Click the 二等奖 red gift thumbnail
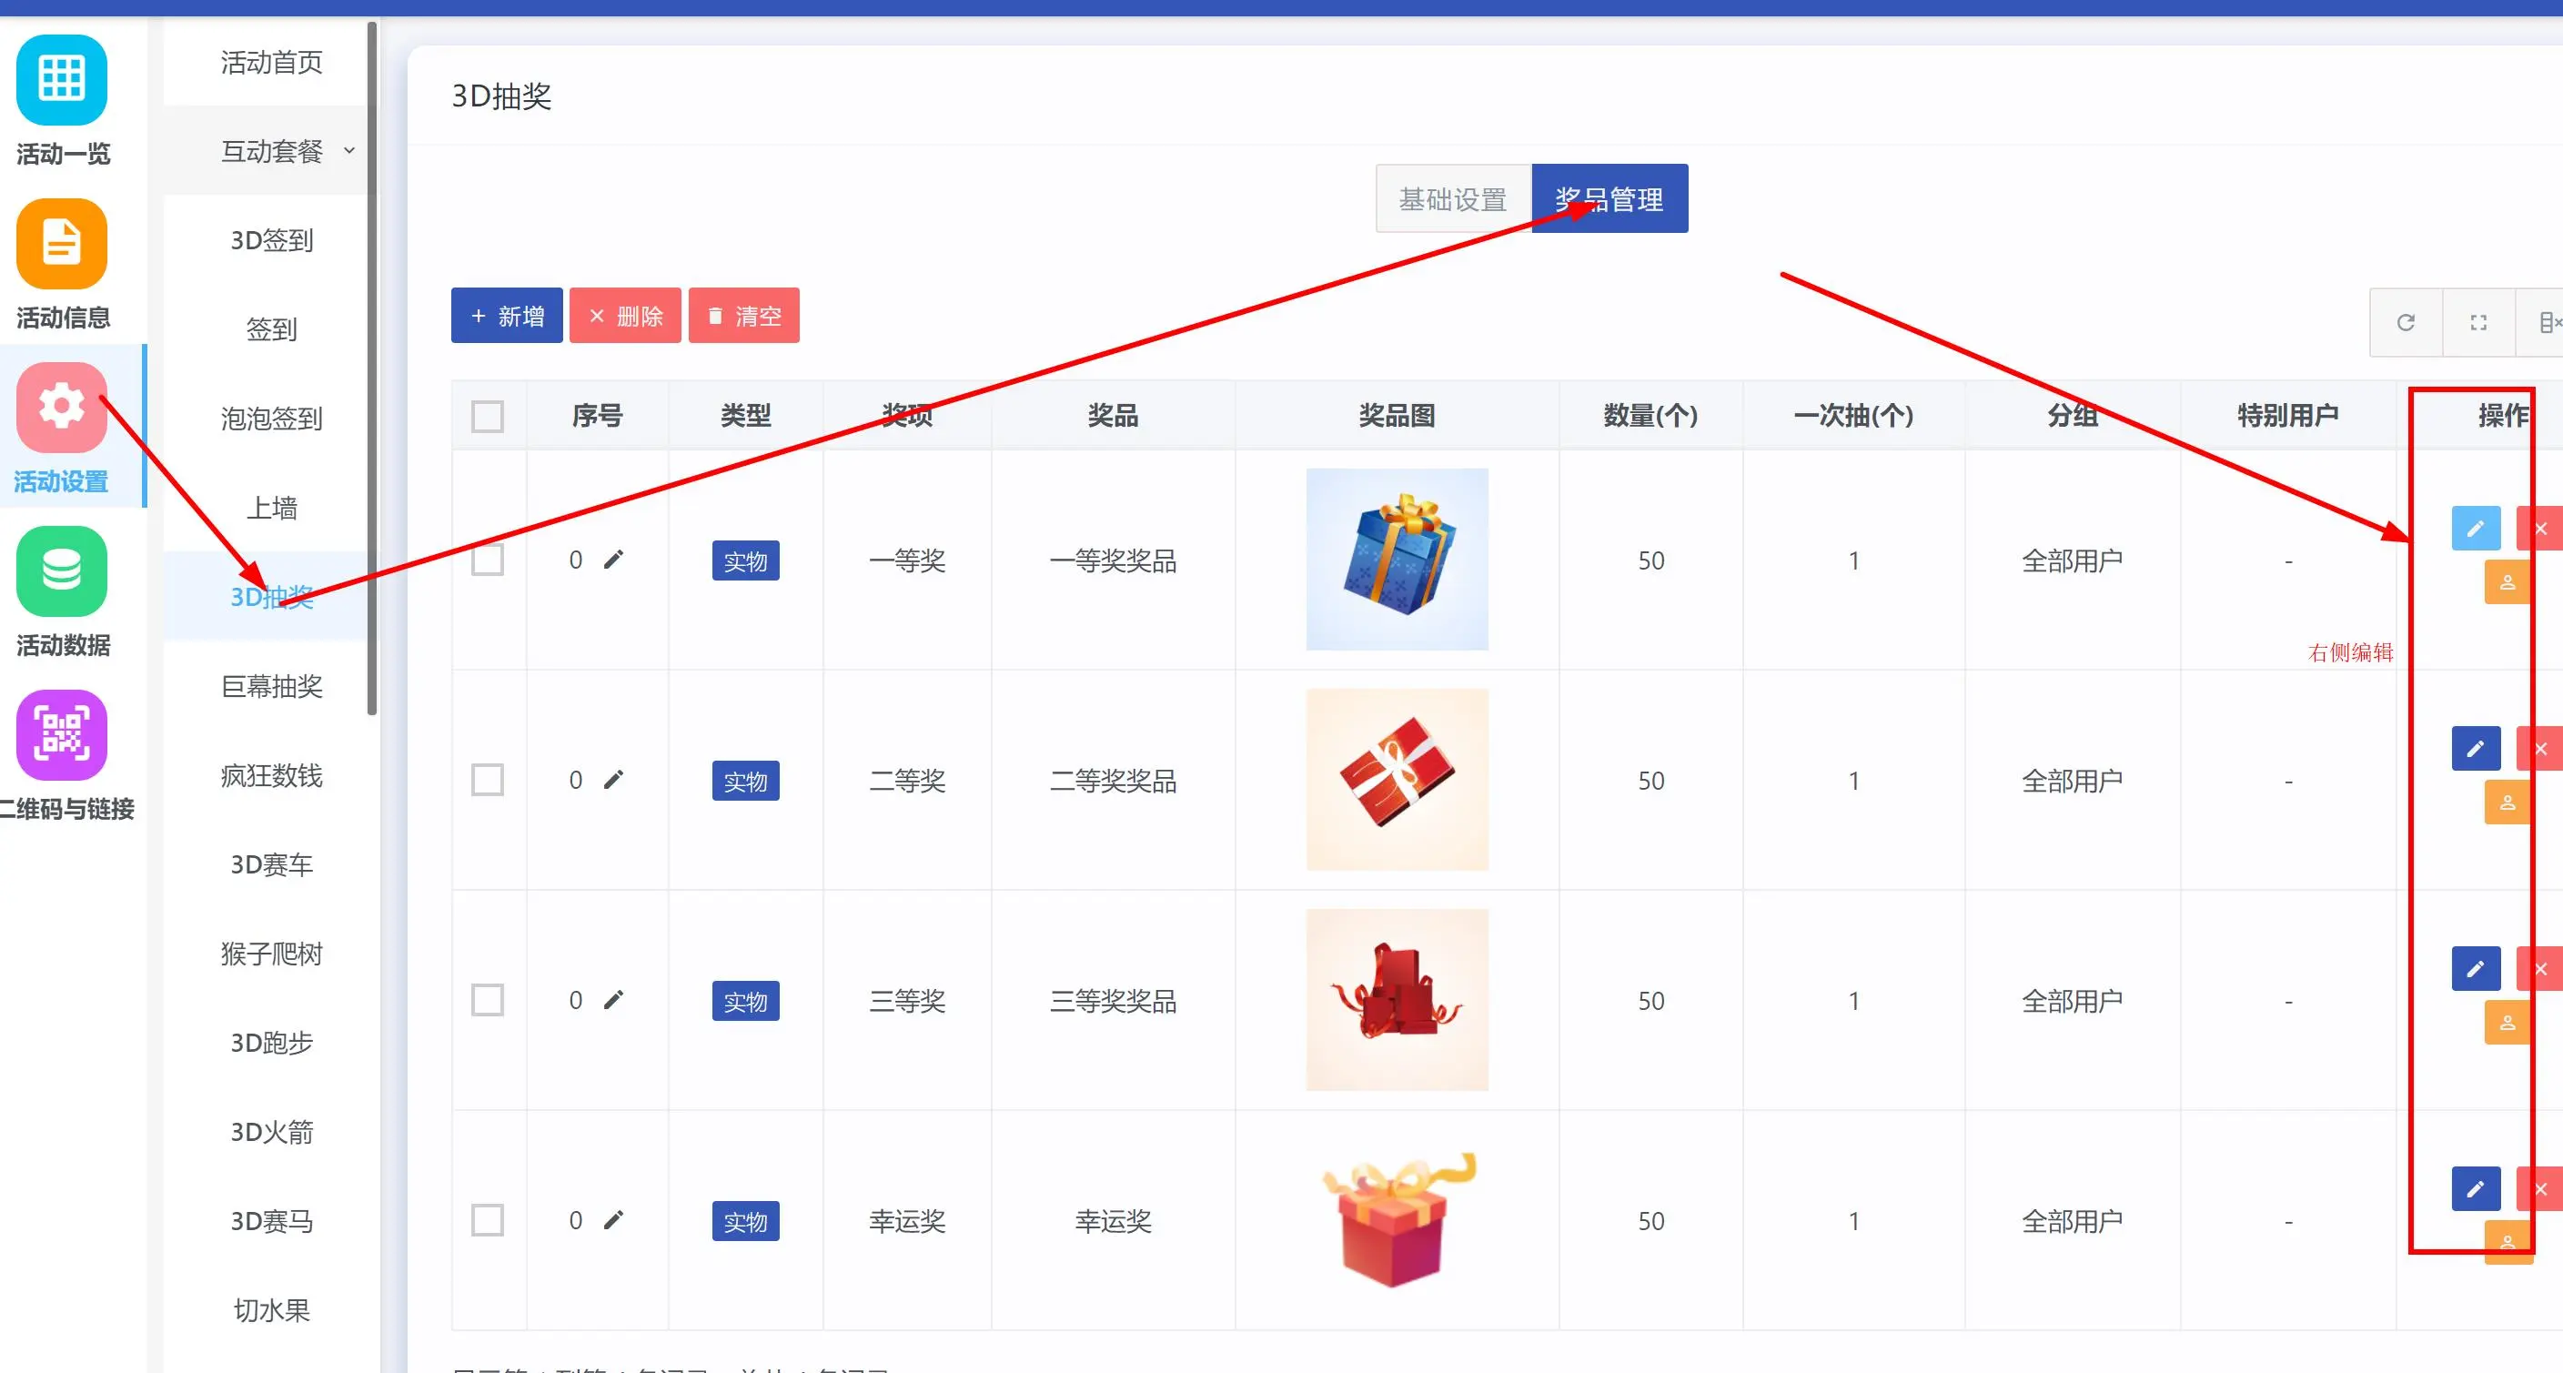 1397,780
